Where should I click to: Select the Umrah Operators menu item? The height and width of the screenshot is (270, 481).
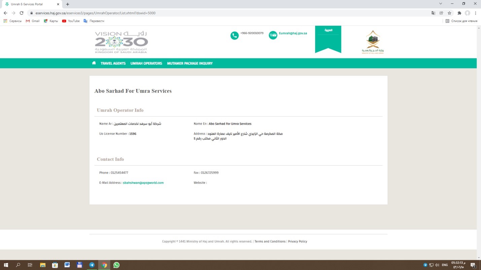[x=146, y=63]
